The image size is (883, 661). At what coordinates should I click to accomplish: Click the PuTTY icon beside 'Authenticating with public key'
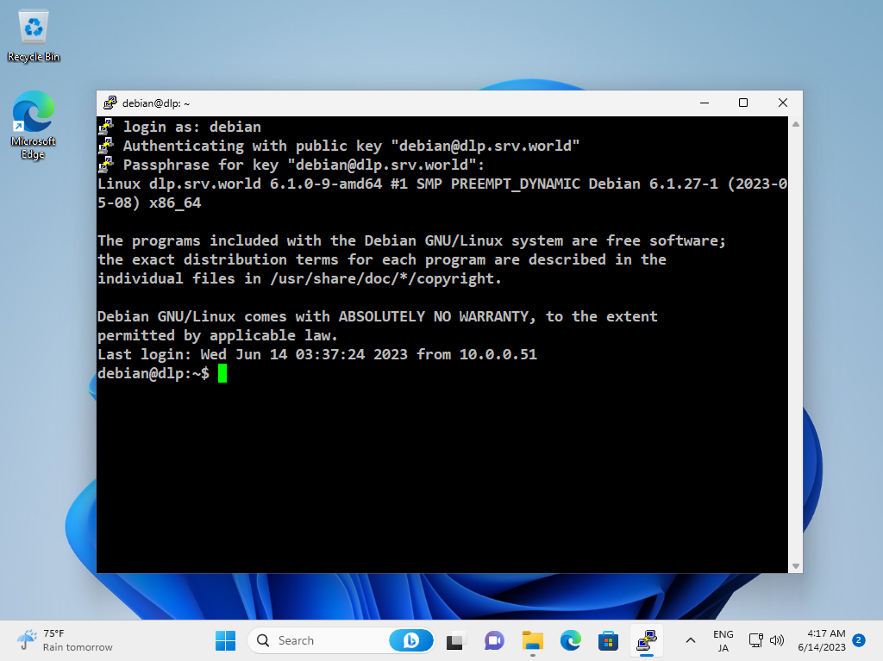point(106,146)
